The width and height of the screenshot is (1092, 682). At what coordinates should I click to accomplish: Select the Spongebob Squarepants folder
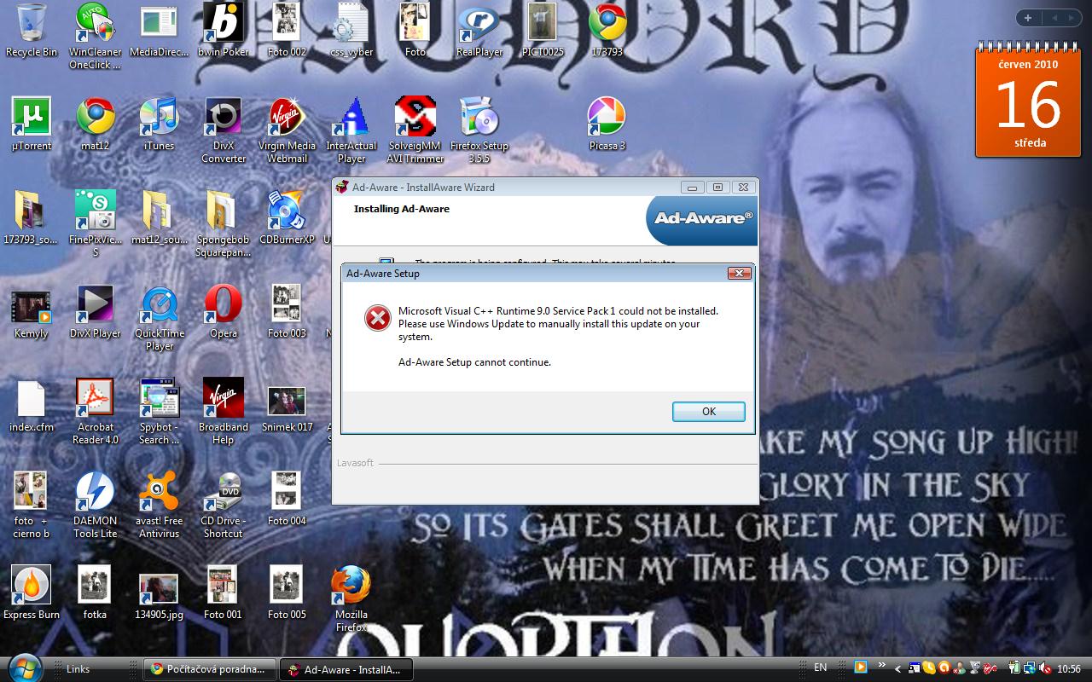223,224
